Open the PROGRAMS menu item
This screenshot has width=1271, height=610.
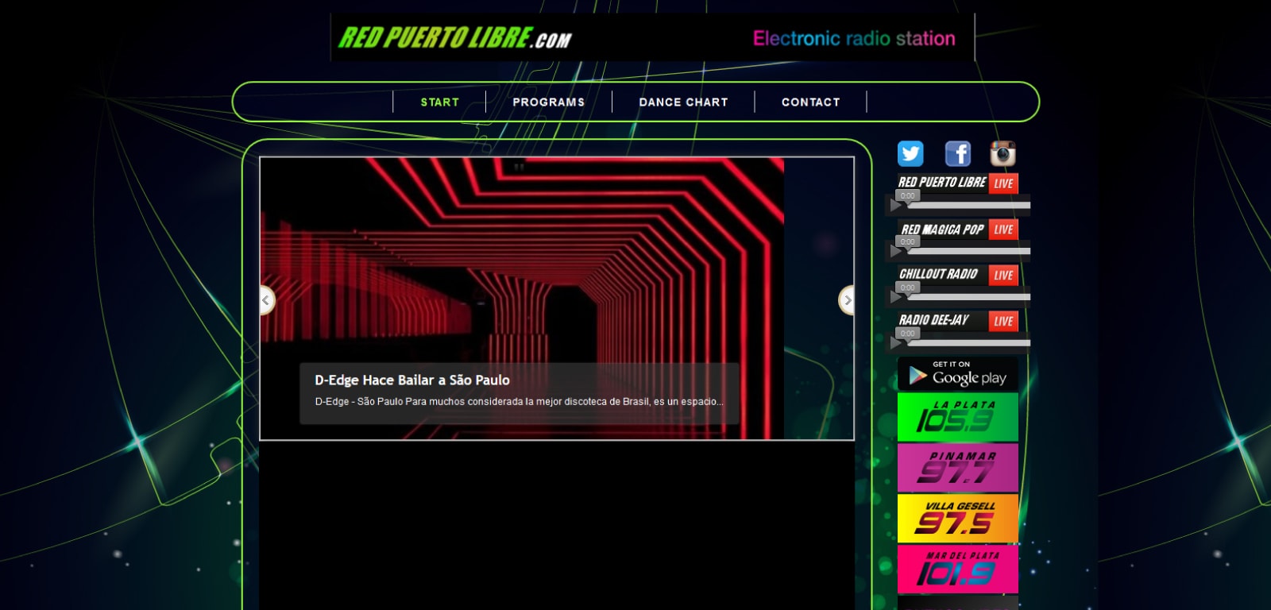(548, 102)
